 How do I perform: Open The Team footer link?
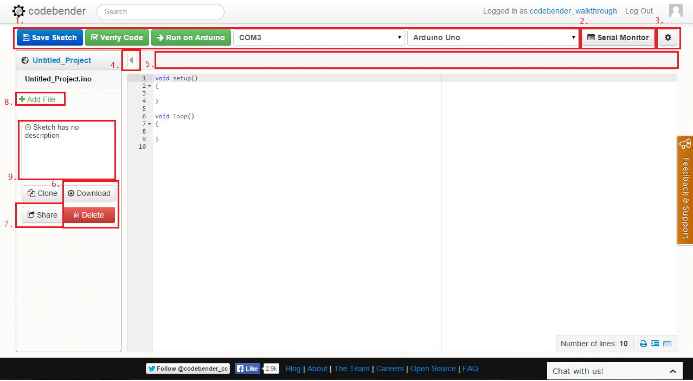351,369
